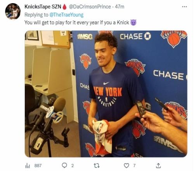Image resolution: width=194 pixels, height=171 pixels.
Task: Click the purple devil emoji
Action: 133,23
